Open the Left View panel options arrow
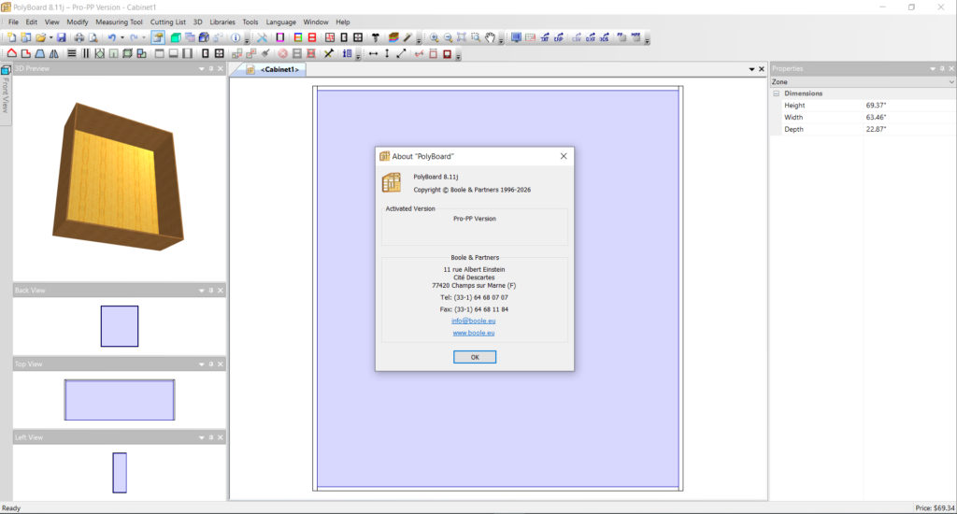Screen dimensions: 957x514 tap(202, 437)
